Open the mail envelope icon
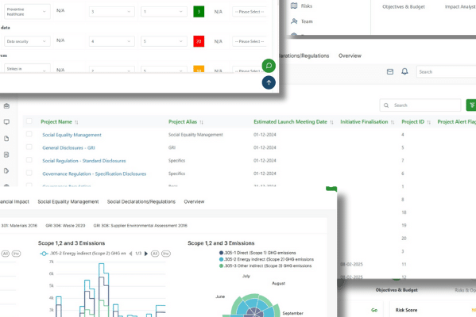The height and width of the screenshot is (317, 476). (390, 72)
